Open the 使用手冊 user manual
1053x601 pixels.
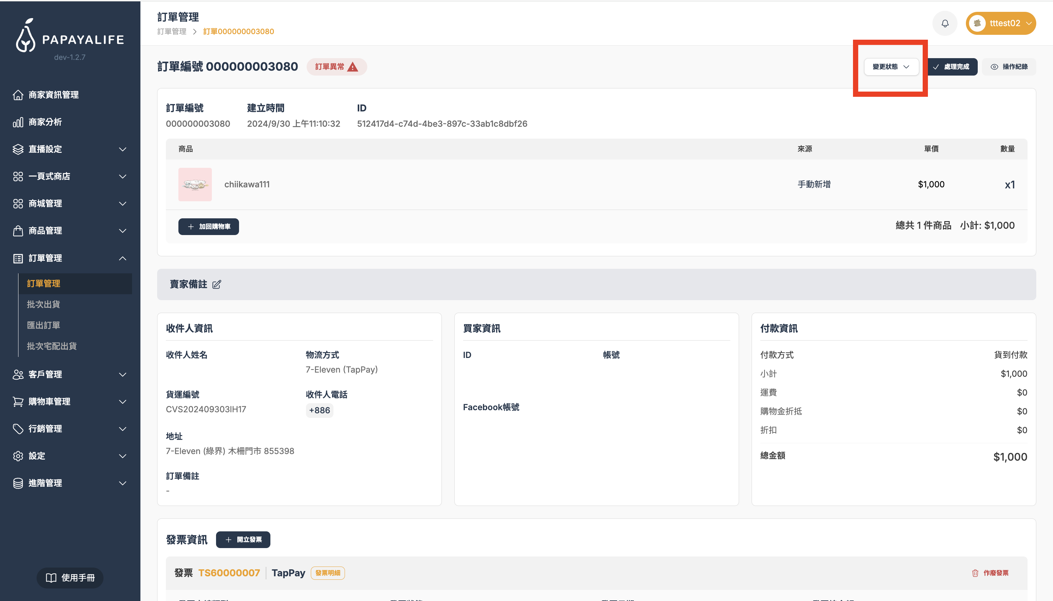[70, 577]
